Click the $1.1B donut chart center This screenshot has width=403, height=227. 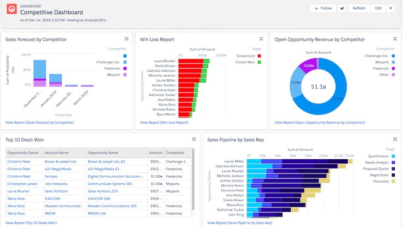pos(318,86)
